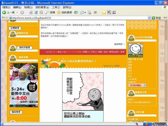
Task: Click the vertical scrollbar thumb
Action: coord(166,51)
